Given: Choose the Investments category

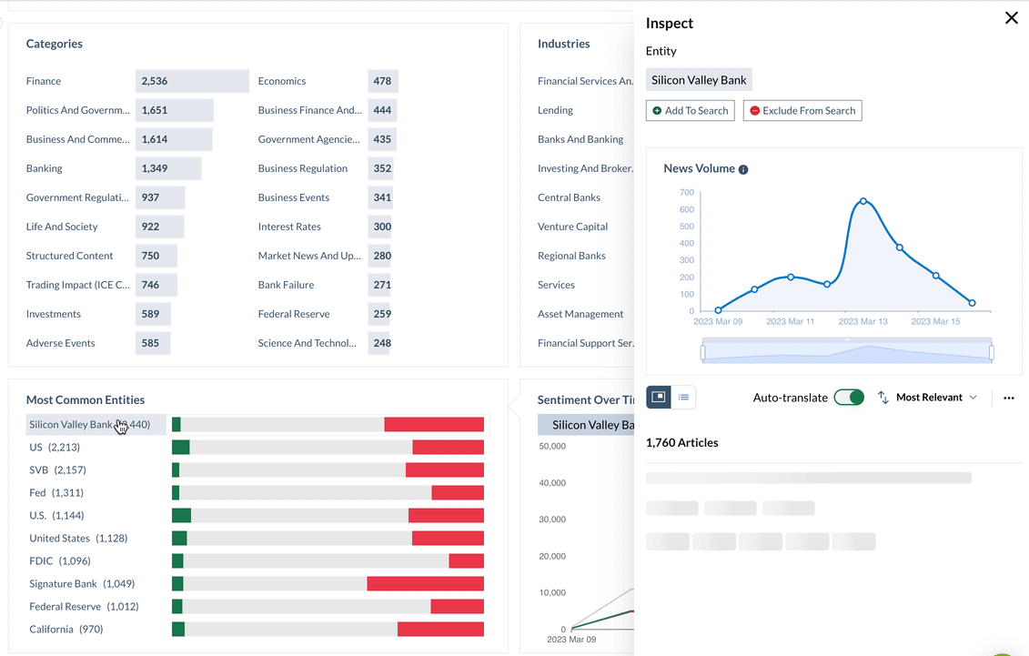Looking at the screenshot, I should (x=53, y=314).
